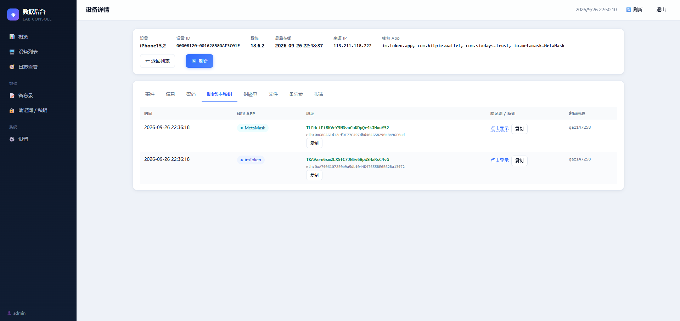Click address TKA9xrn6sm2LX5fC7JN5v68pWSHxRsC4vG
680x321 pixels.
[348, 159]
